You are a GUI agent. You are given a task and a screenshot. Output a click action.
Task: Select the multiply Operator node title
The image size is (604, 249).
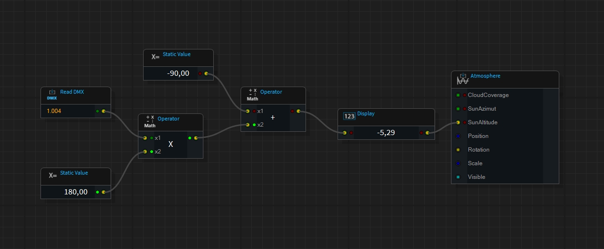[x=169, y=119]
